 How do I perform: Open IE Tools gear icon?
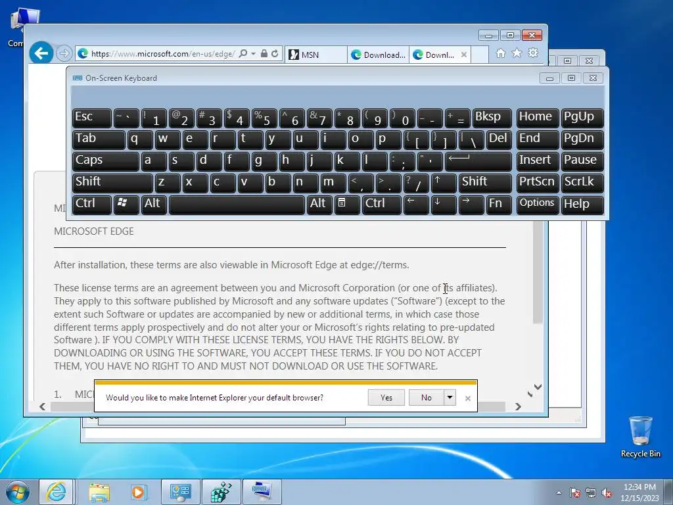click(x=533, y=53)
